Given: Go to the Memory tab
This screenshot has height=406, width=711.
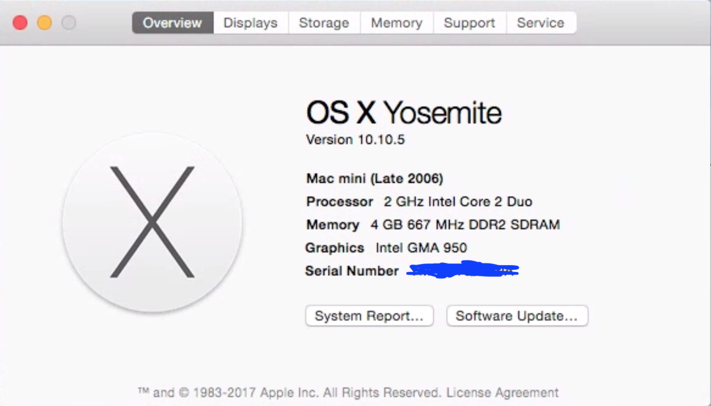Looking at the screenshot, I should pyautogui.click(x=396, y=23).
